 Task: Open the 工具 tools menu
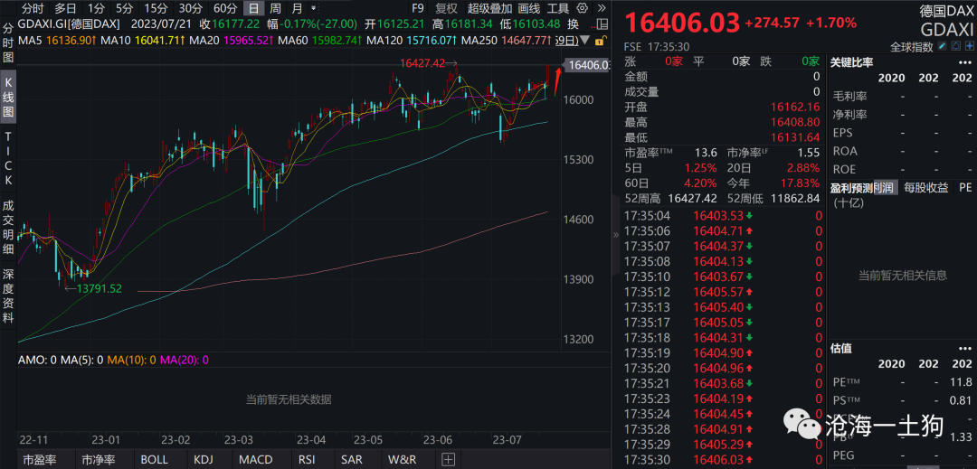click(557, 9)
